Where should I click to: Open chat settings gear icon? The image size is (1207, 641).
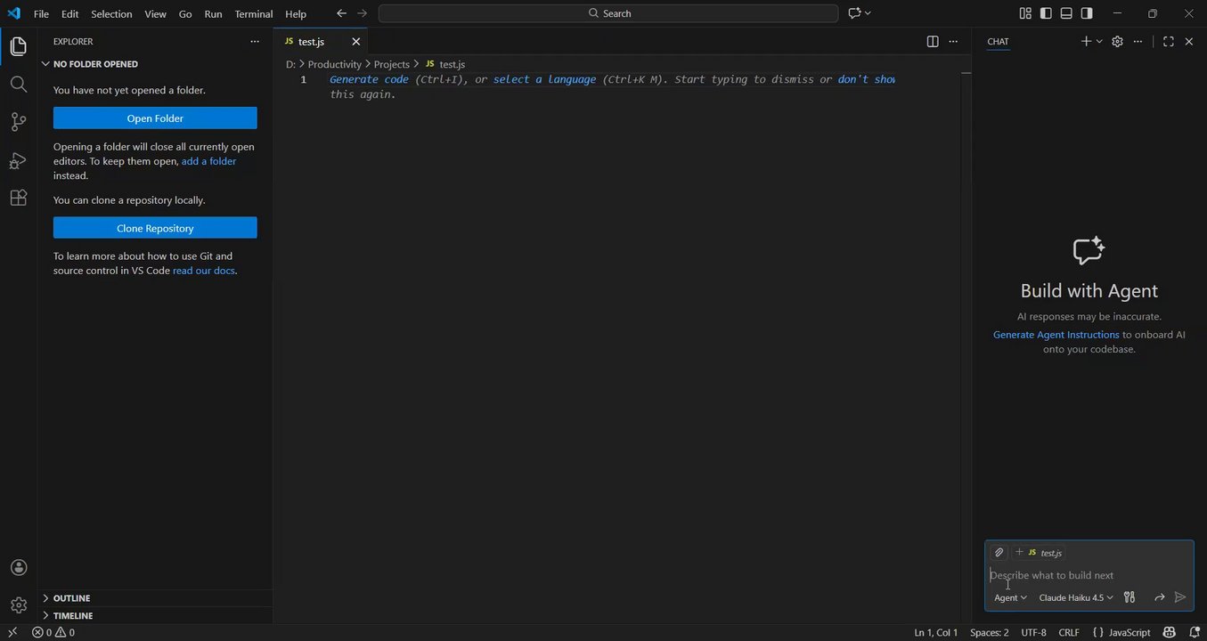[1117, 42]
